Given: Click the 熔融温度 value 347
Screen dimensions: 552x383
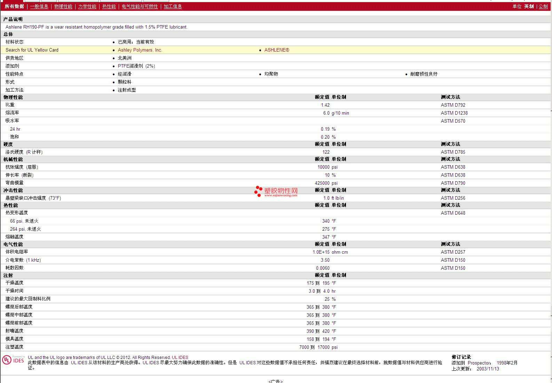Looking at the screenshot, I should coord(326,237).
